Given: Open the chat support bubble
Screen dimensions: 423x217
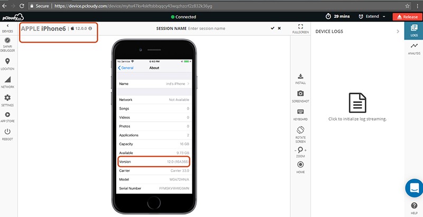Looking at the screenshot, I should 414,188.
